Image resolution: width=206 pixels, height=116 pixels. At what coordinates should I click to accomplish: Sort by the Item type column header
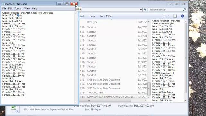92,22
